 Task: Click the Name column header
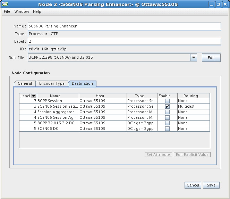[x=58, y=96]
